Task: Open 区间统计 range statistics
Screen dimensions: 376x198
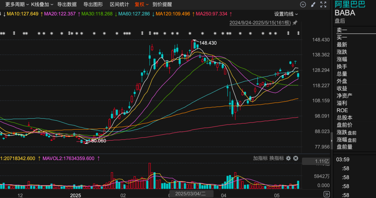Action: (119, 5)
